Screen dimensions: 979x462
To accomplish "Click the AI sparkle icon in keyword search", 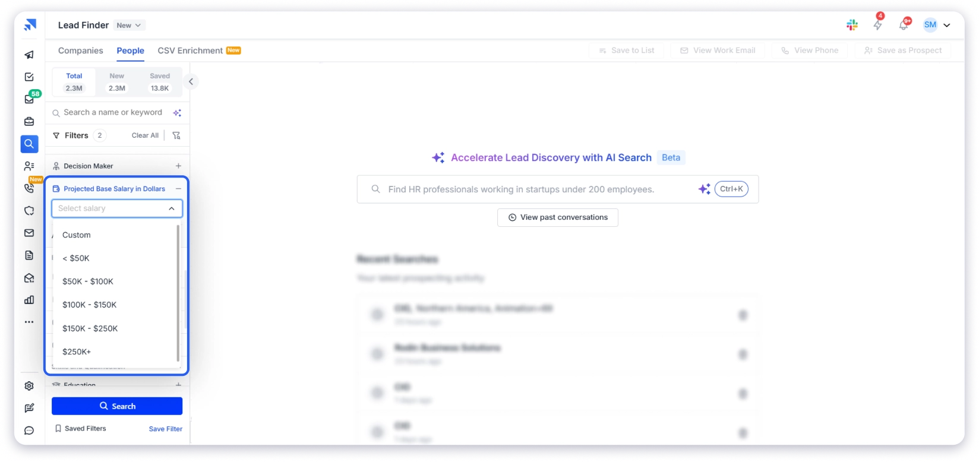I will 177,113.
